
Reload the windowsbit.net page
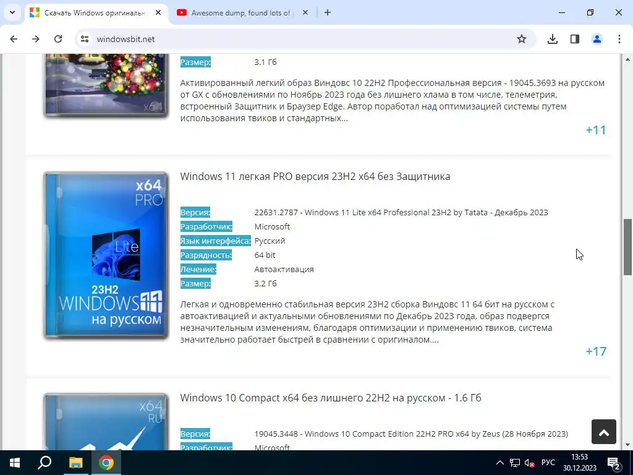[58, 39]
